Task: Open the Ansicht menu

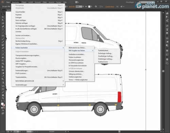Action: tap(51, 2)
